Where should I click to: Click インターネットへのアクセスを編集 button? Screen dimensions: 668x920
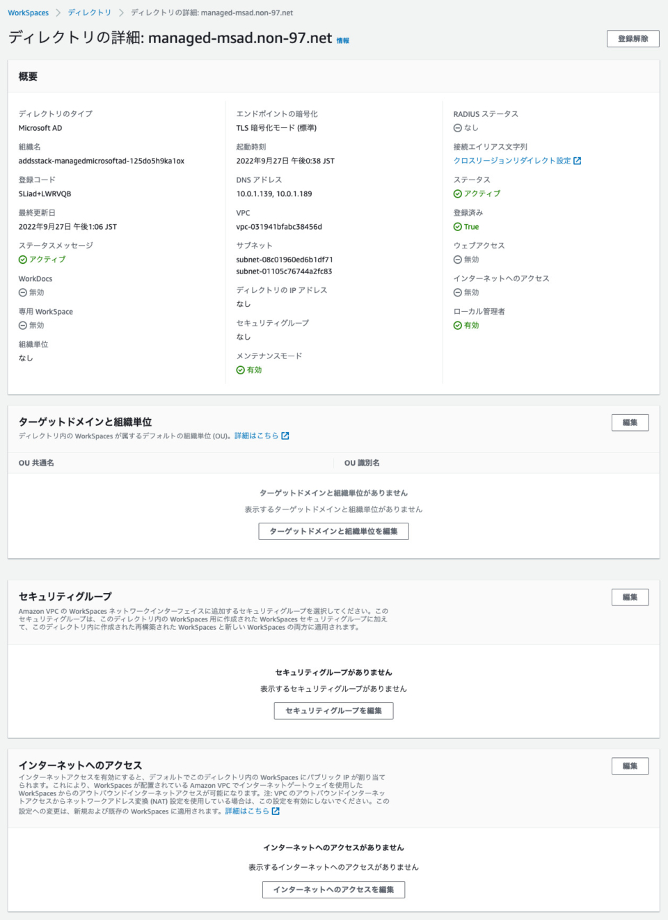[x=333, y=889]
